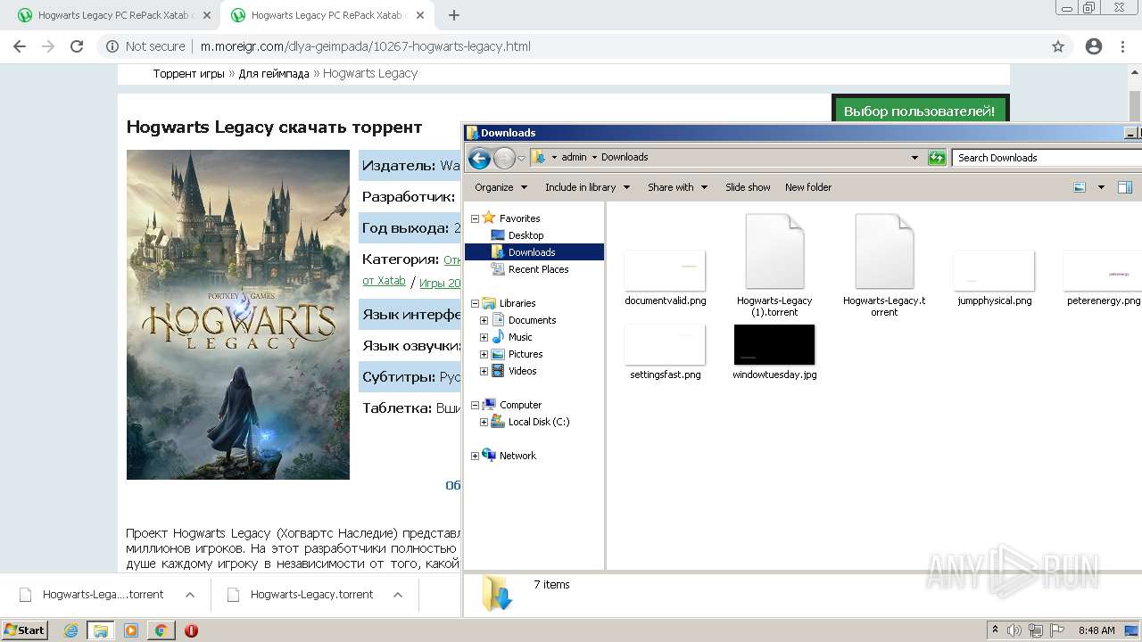Collapse the Libraries tree group
The image size is (1142, 642).
pos(475,303)
